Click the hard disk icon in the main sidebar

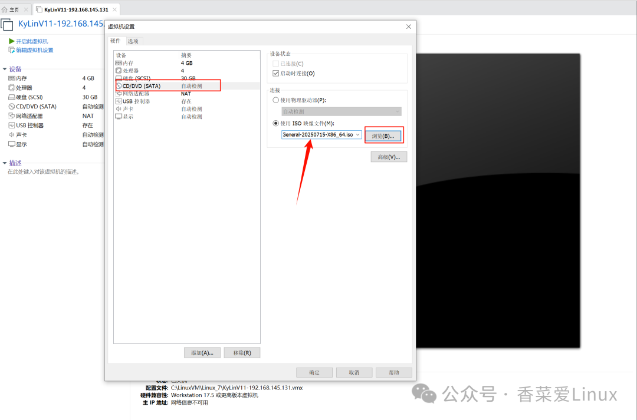(12, 97)
